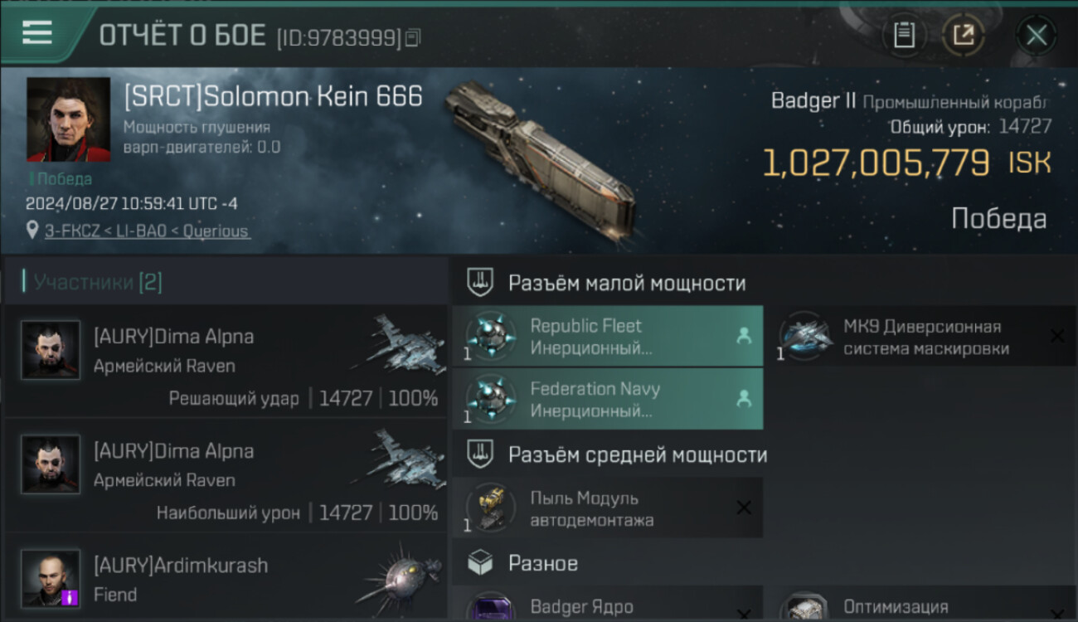Viewport: 1078px width, 622px height.
Task: Close the battle report window
Action: (1037, 36)
